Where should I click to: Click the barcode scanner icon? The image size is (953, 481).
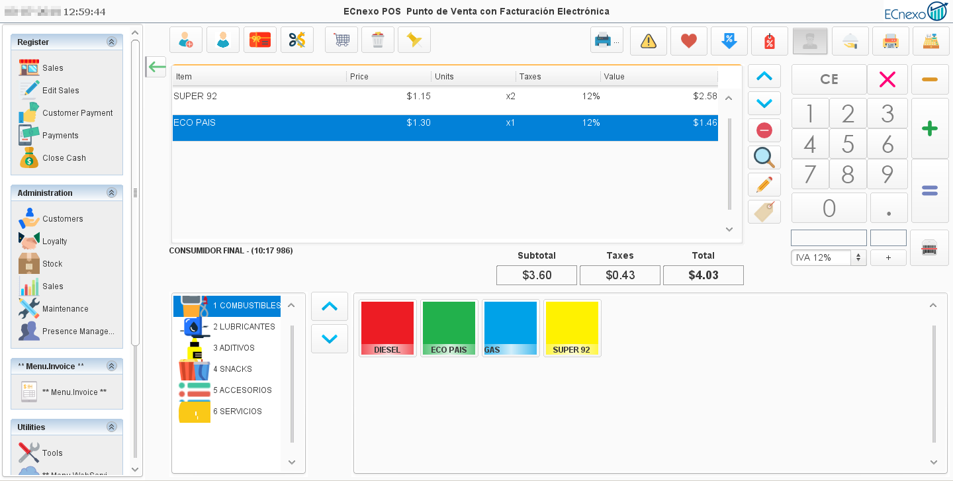tap(929, 248)
